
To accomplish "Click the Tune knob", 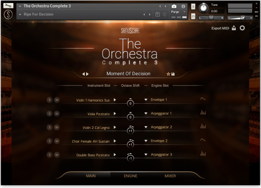I will click(203, 8).
